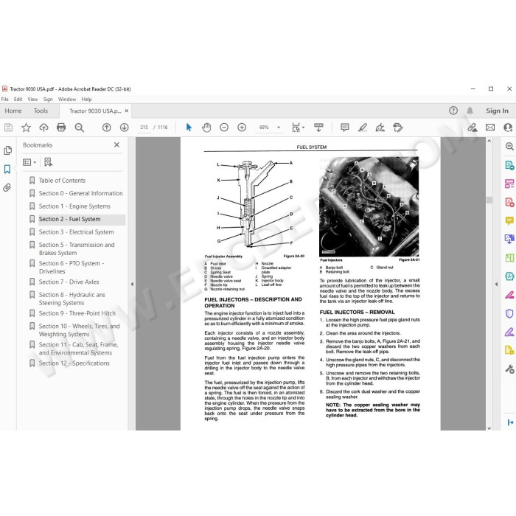Open Section 3 - Electrical System bookmark
Screen dimensions: 516x516
pos(76,232)
